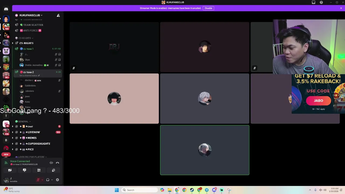Click NEW unread mentions indicator
Image resolution: width=345 pixels, height=194 pixels.
click(x=6, y=154)
